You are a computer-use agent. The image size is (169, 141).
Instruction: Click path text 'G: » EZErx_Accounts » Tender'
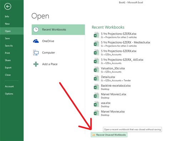pos(116,81)
